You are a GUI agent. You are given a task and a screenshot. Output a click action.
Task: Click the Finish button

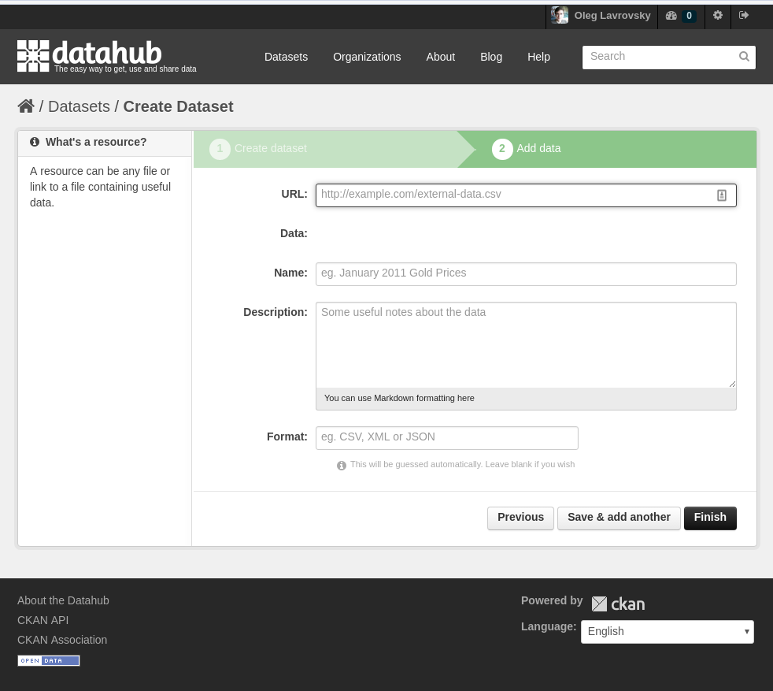[710, 518]
